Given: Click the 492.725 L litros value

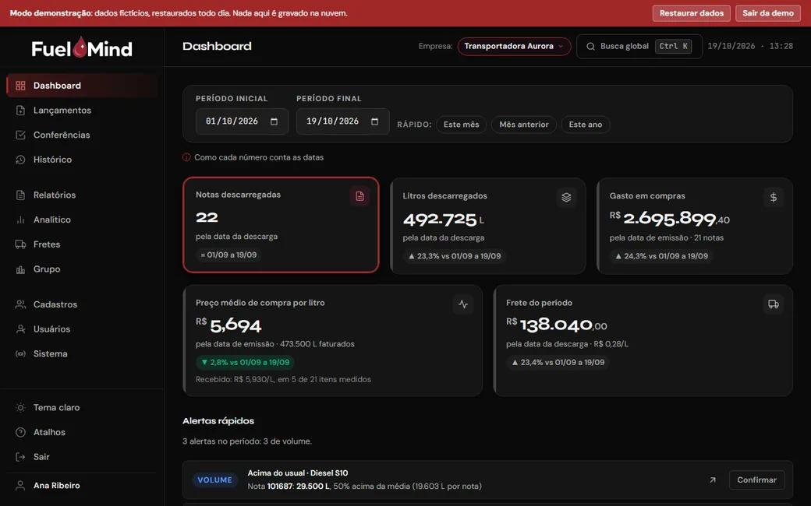Looking at the screenshot, I should pyautogui.click(x=443, y=220).
